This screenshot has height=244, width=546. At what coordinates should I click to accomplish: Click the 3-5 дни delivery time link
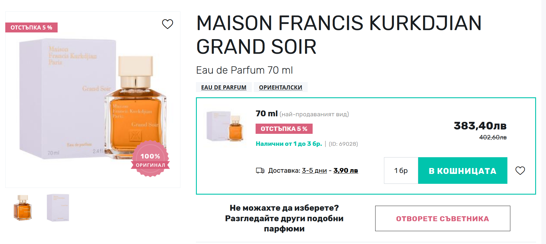click(314, 171)
